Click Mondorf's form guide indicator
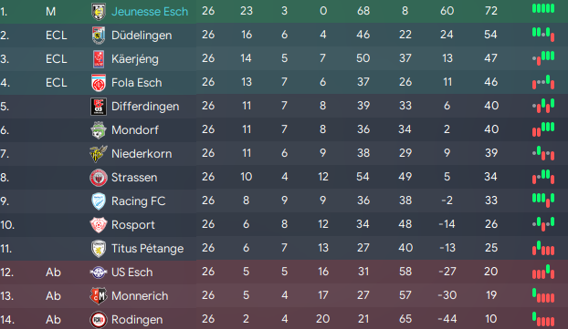 tap(543, 129)
